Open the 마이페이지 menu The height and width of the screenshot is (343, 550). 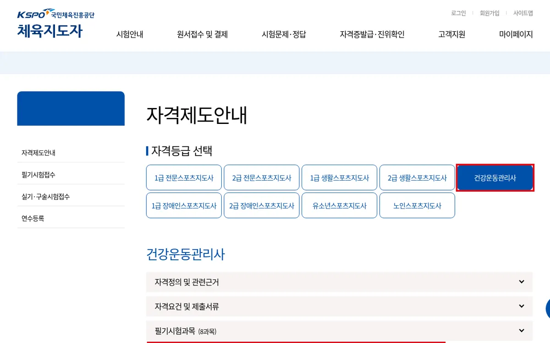tap(516, 34)
